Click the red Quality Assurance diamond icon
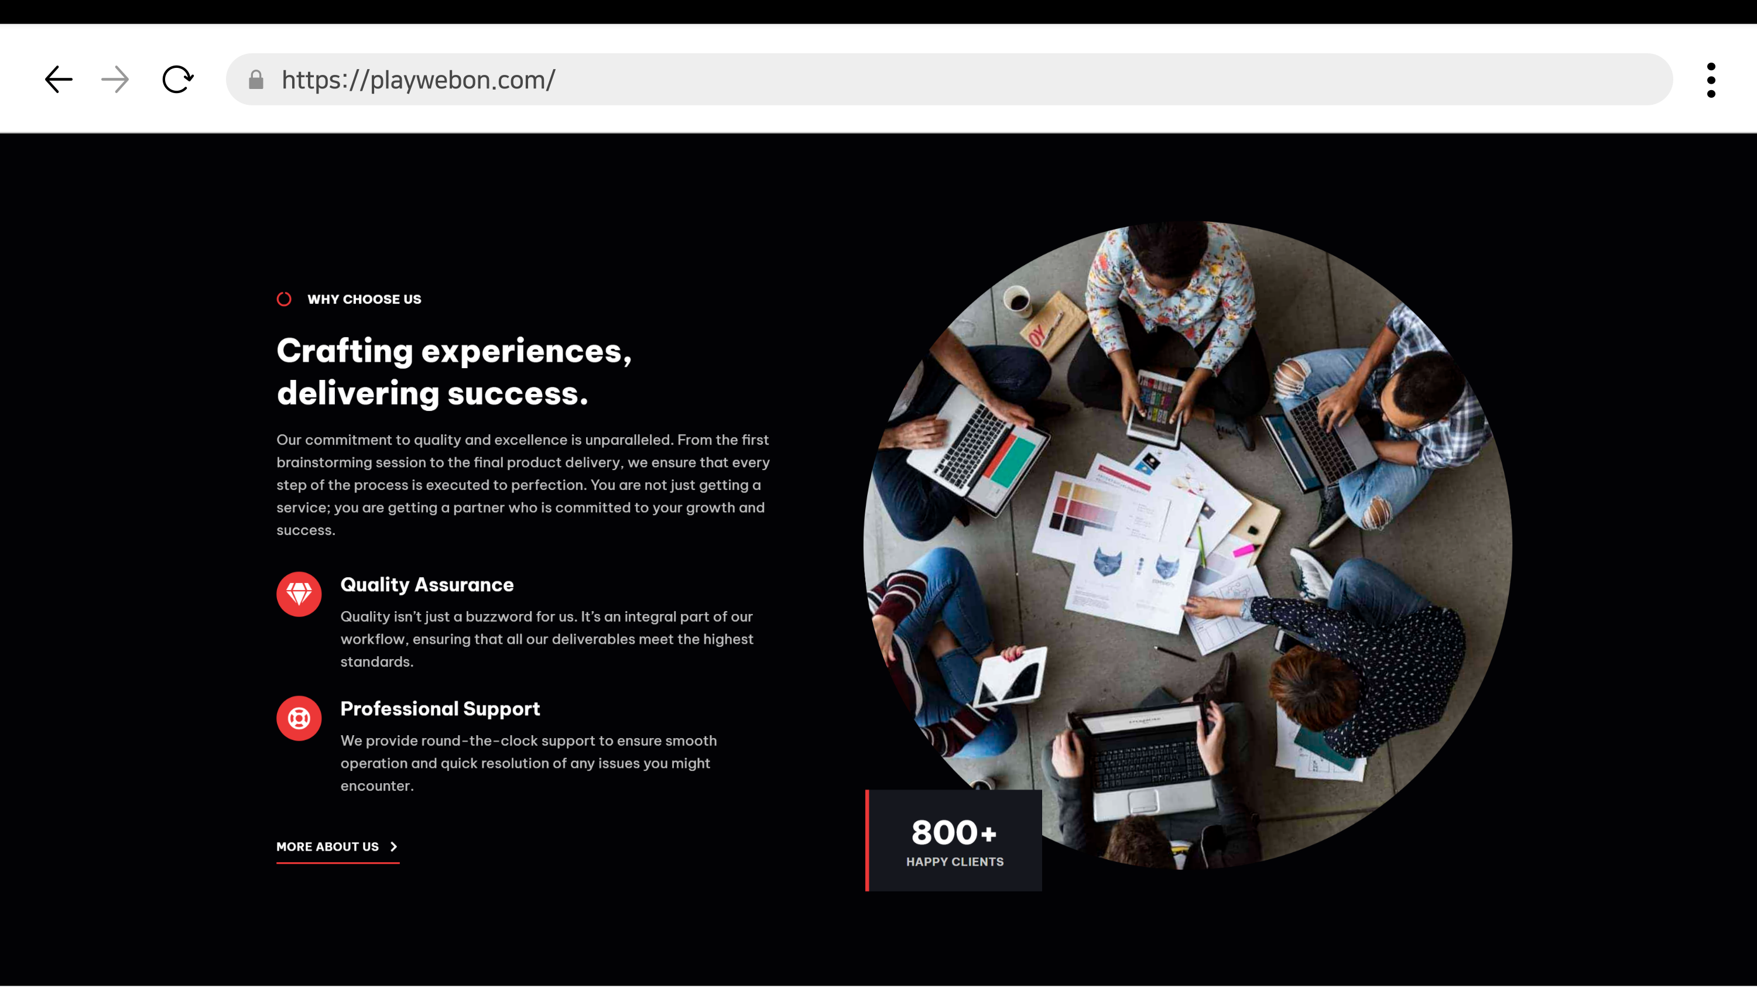Viewport: 1757px width, 988px height. [x=299, y=594]
